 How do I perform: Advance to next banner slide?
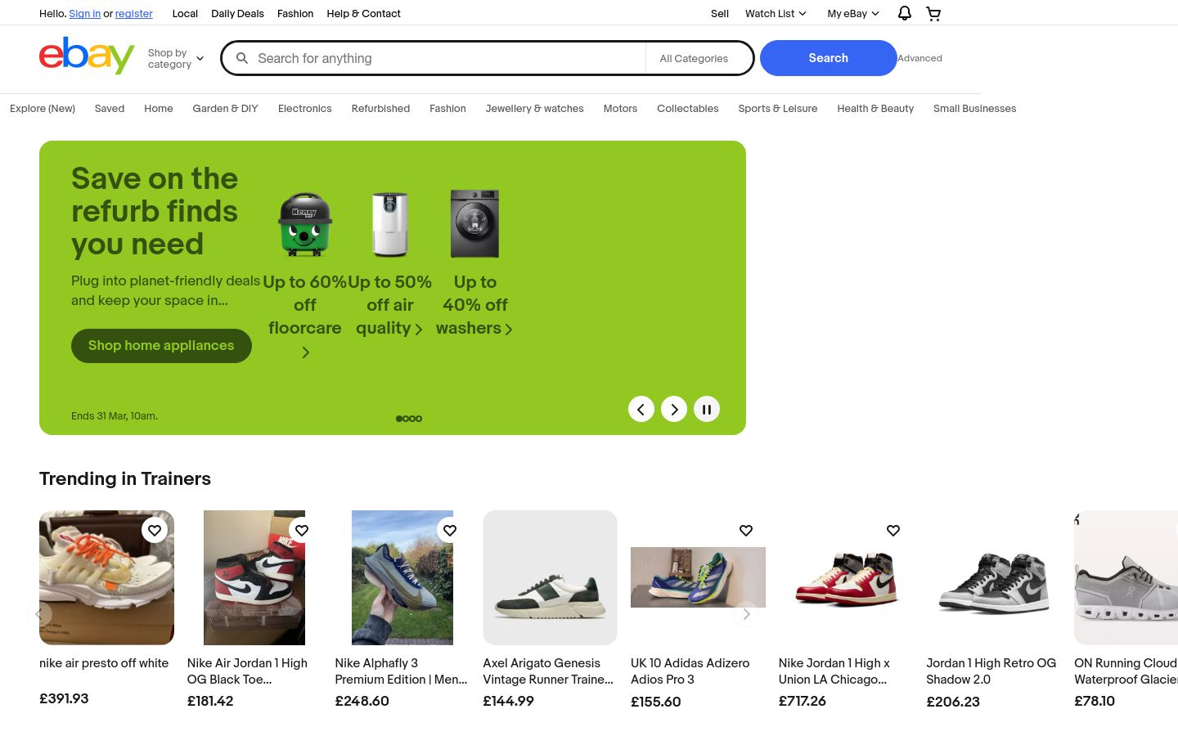[674, 409]
